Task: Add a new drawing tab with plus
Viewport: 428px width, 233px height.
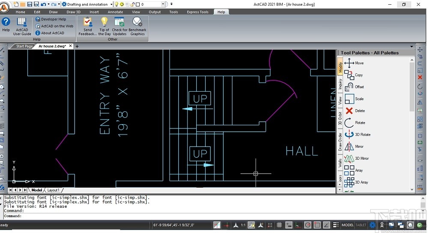Action: (x=77, y=46)
